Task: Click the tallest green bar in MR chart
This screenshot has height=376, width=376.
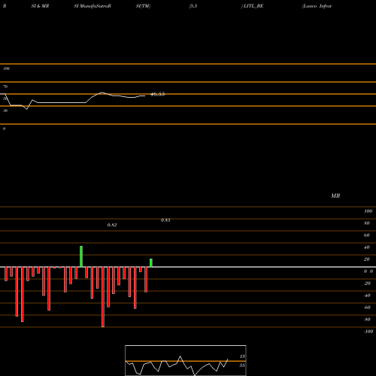Action: pyautogui.click(x=81, y=256)
